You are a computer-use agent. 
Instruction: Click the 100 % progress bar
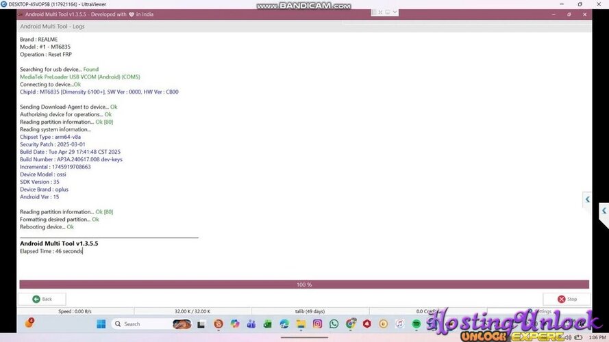pos(304,285)
